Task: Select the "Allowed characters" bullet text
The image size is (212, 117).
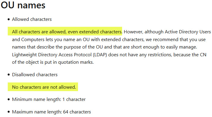Action: (x=32, y=19)
